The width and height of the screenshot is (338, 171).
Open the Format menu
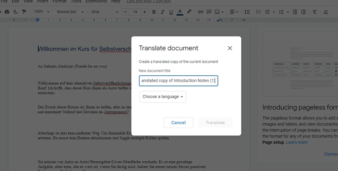click(x=60, y=1)
